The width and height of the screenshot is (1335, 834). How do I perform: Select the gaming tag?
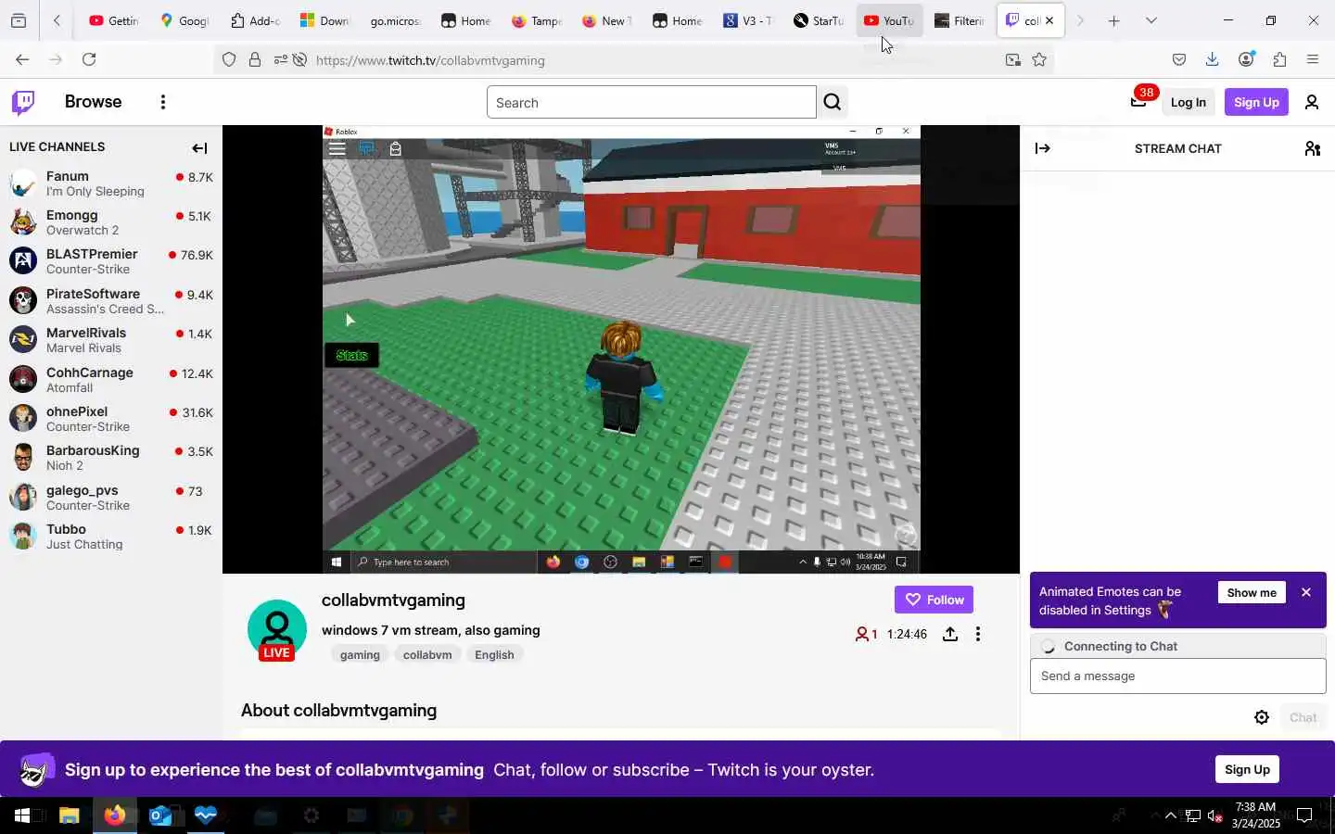(360, 654)
